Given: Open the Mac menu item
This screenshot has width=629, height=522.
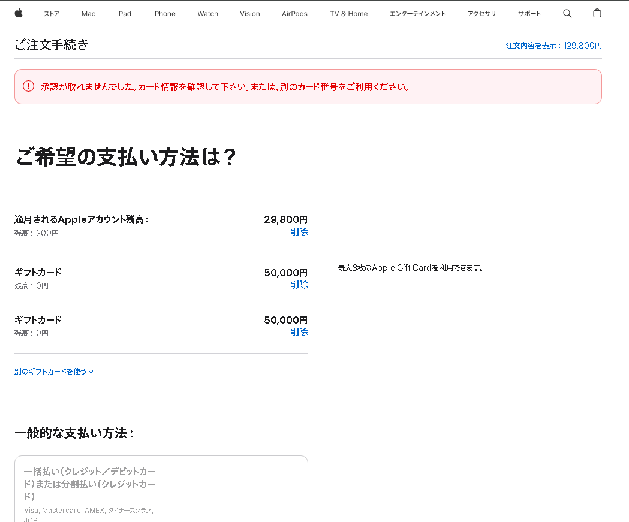Looking at the screenshot, I should (x=88, y=14).
